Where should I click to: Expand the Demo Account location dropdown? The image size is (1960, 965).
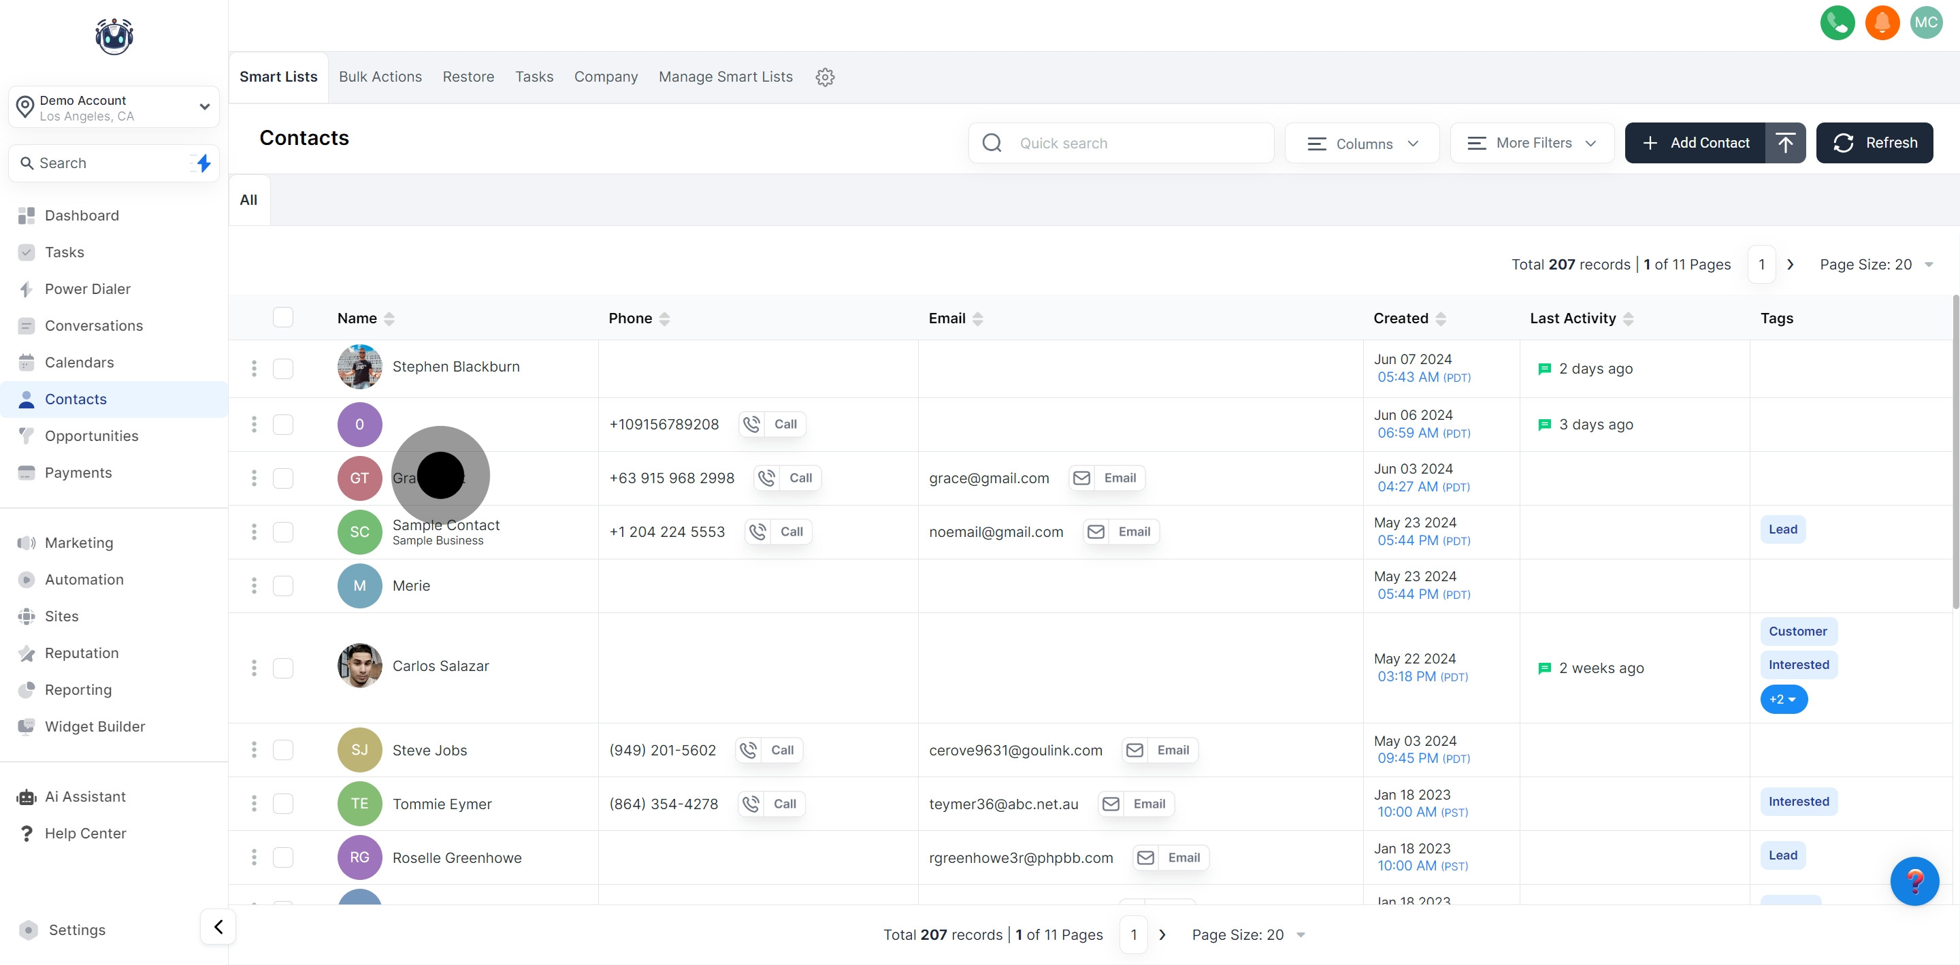coord(204,107)
